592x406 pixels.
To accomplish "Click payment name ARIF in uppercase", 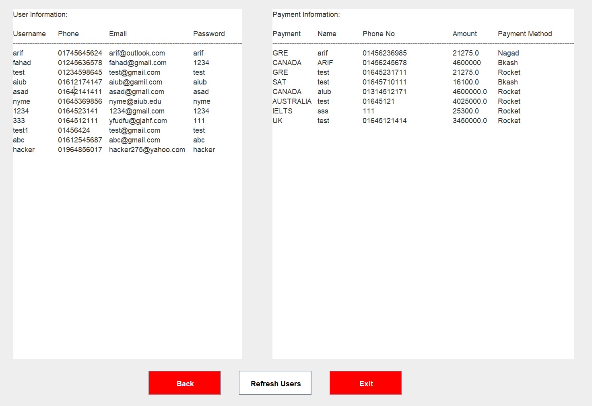I will [x=325, y=63].
